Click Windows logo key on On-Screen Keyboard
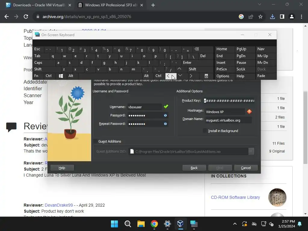 click(x=61, y=76)
